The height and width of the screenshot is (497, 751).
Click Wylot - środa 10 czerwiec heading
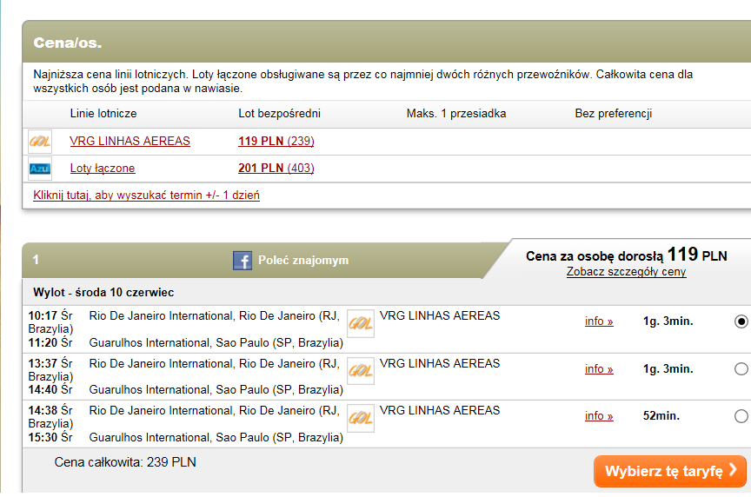click(103, 293)
